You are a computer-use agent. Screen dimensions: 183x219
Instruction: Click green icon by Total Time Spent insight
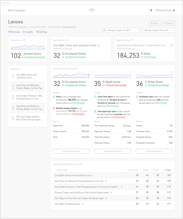click(x=95, y=97)
